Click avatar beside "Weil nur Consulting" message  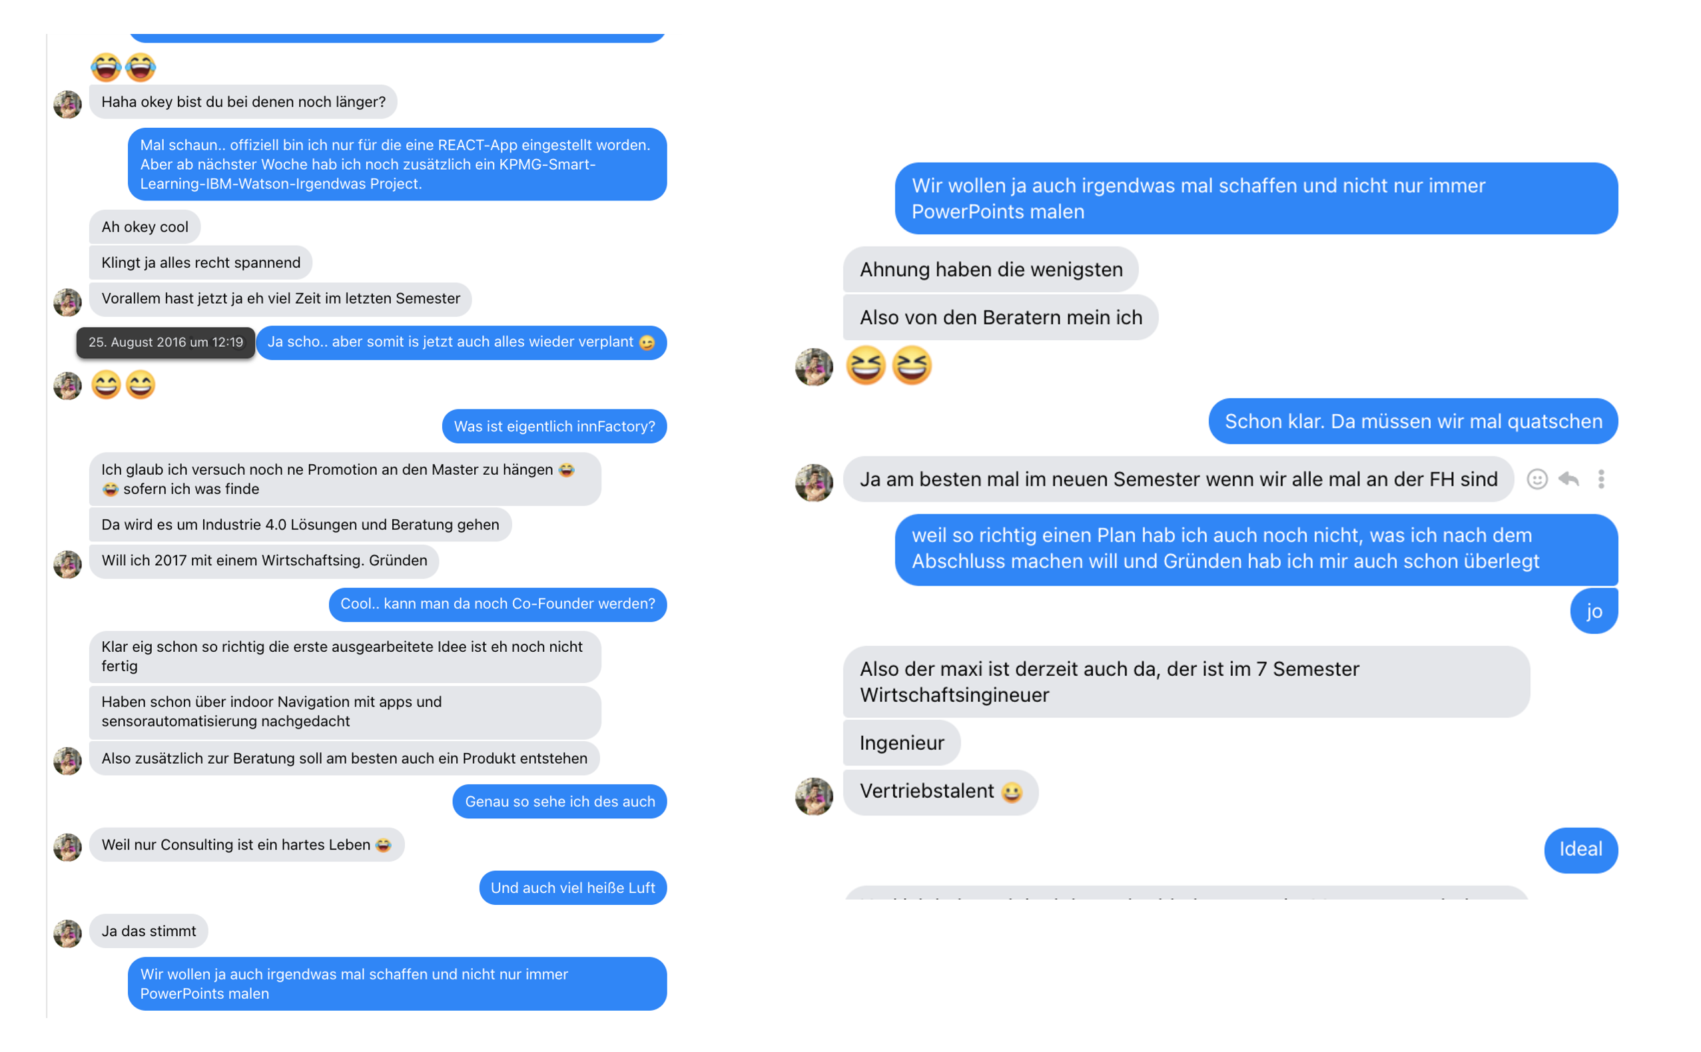click(x=67, y=847)
